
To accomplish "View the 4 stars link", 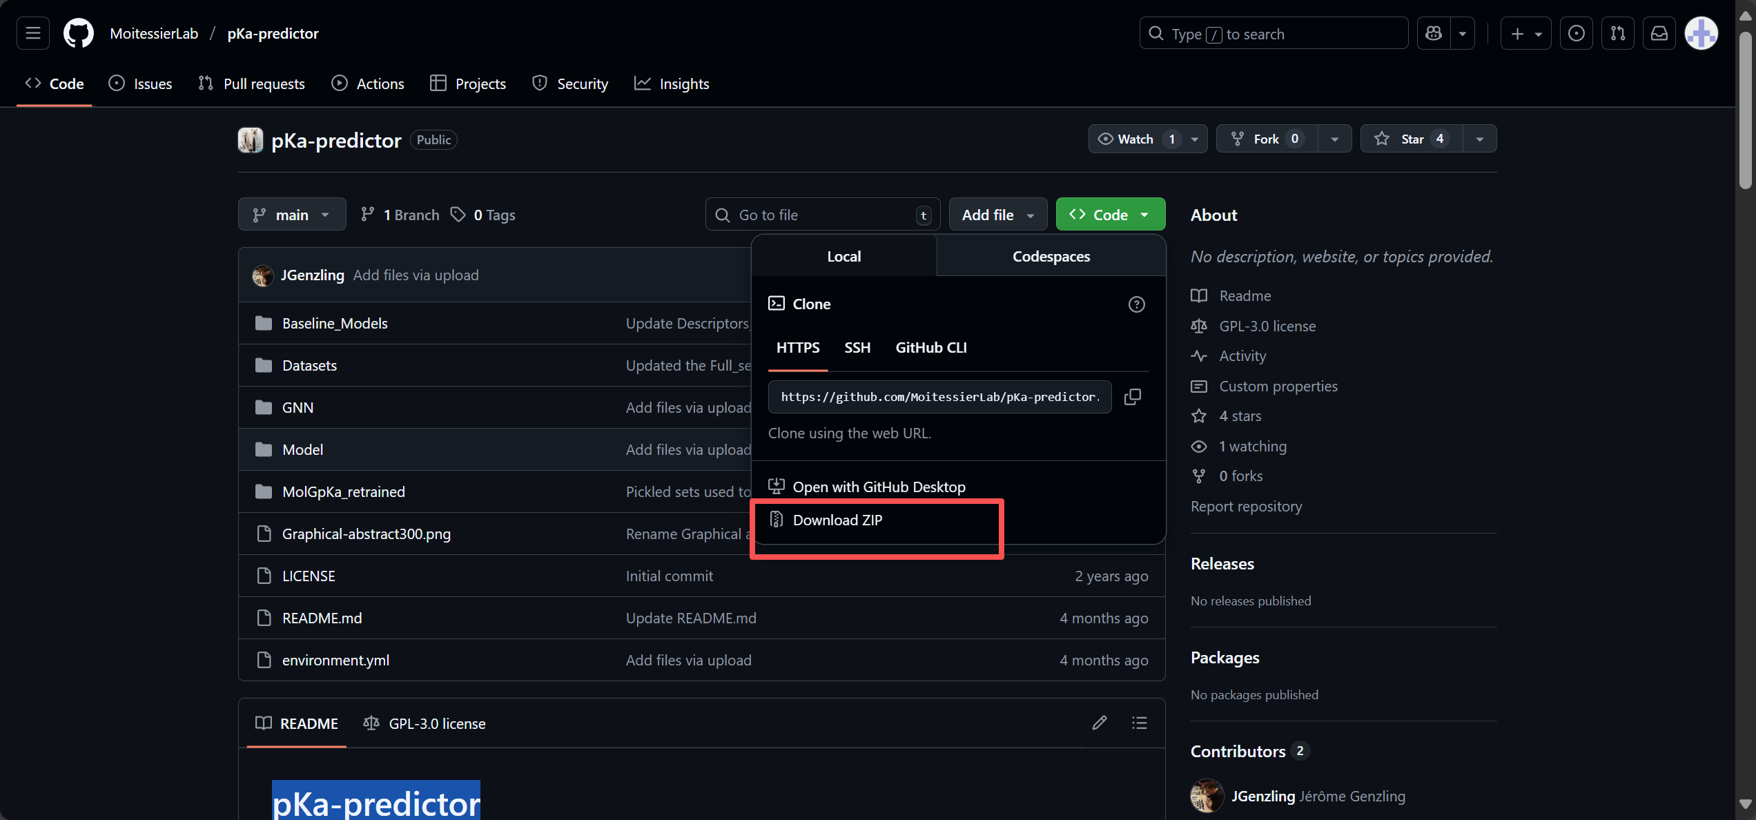I will [1240, 416].
